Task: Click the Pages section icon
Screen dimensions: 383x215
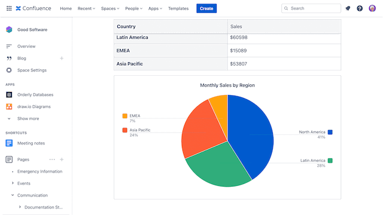Action: 9,159
